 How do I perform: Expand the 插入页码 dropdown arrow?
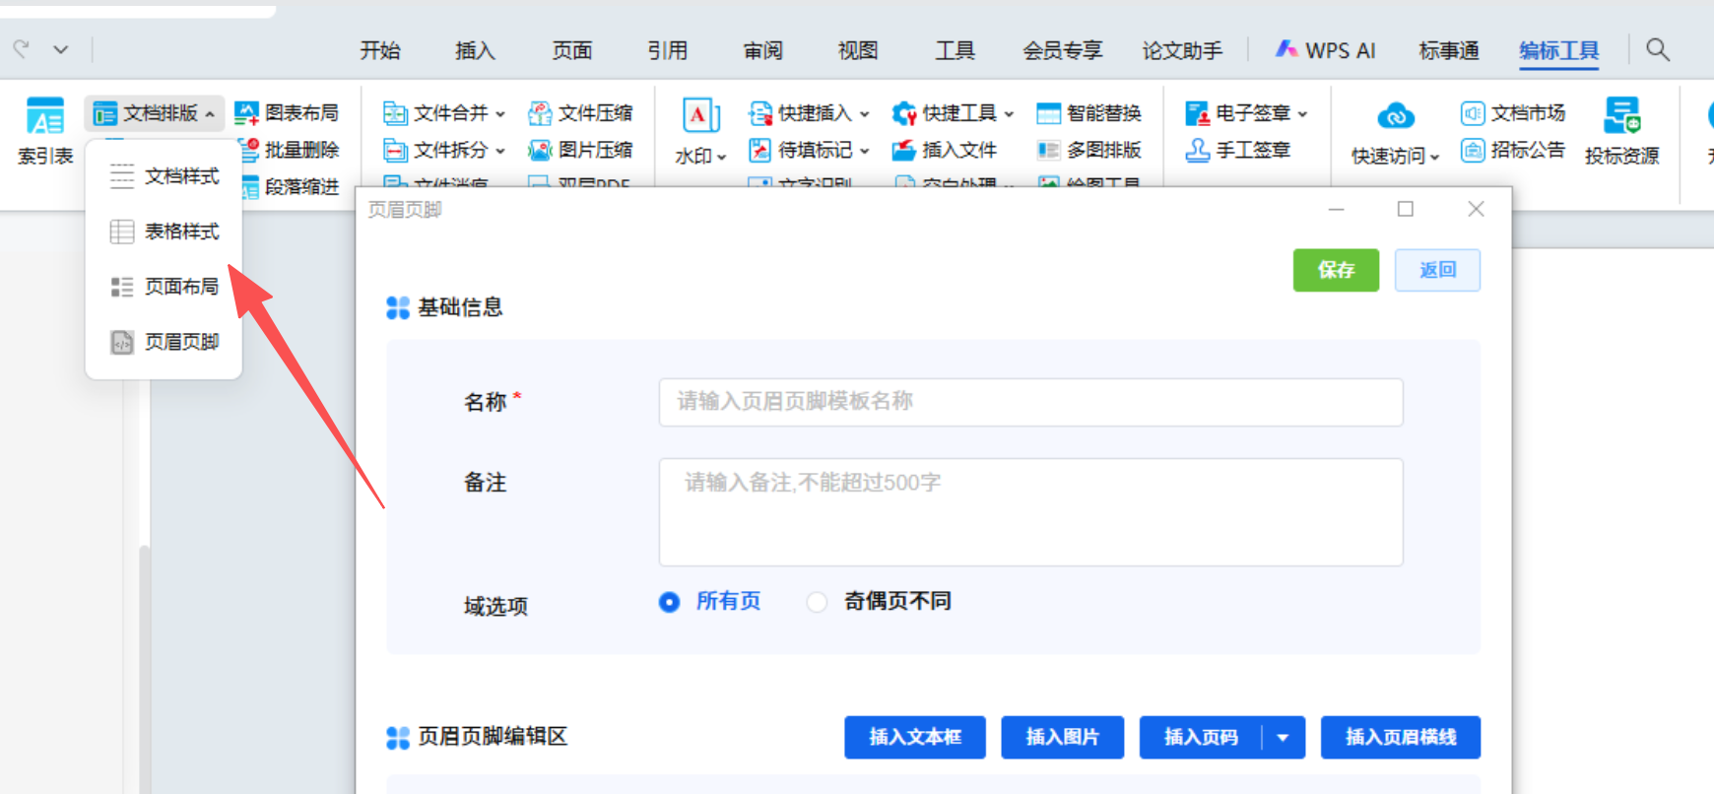[1283, 738]
